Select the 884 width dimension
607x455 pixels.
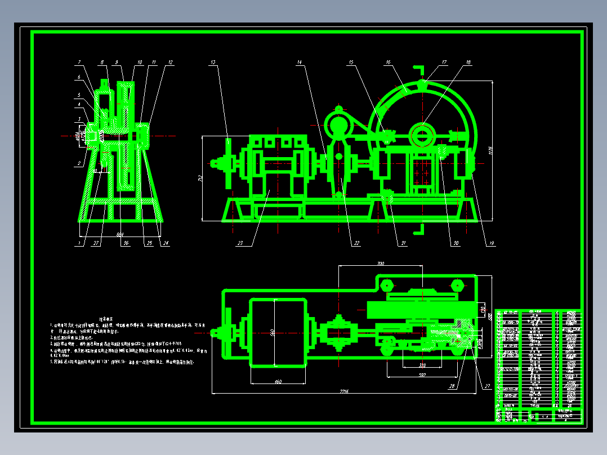pos(120,234)
